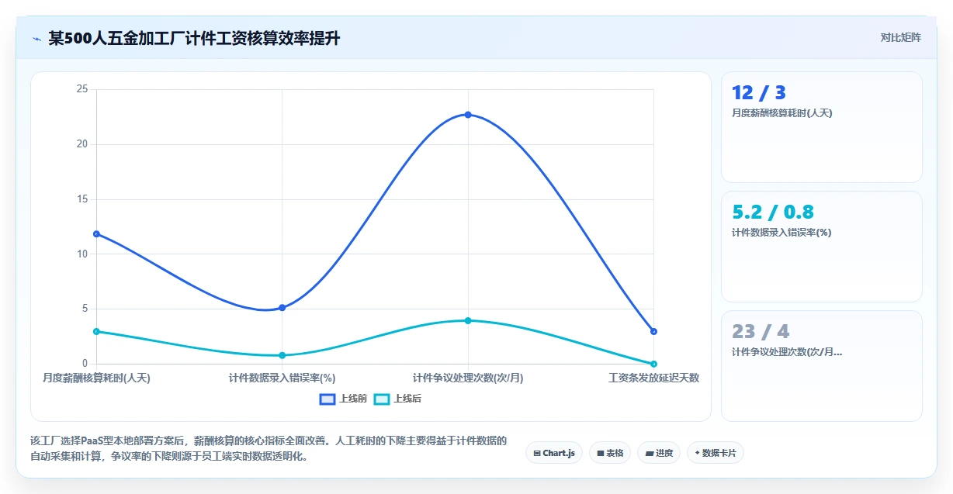Toggle the 上线后 legend item
The width and height of the screenshot is (953, 494).
pyautogui.click(x=397, y=399)
